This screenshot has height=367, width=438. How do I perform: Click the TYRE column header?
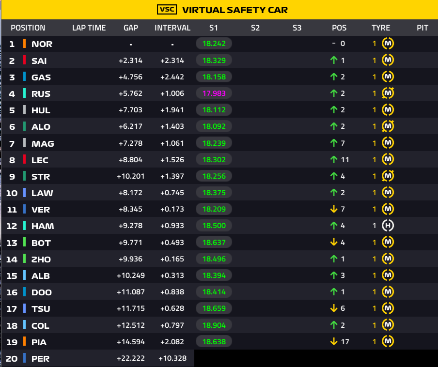(381, 28)
